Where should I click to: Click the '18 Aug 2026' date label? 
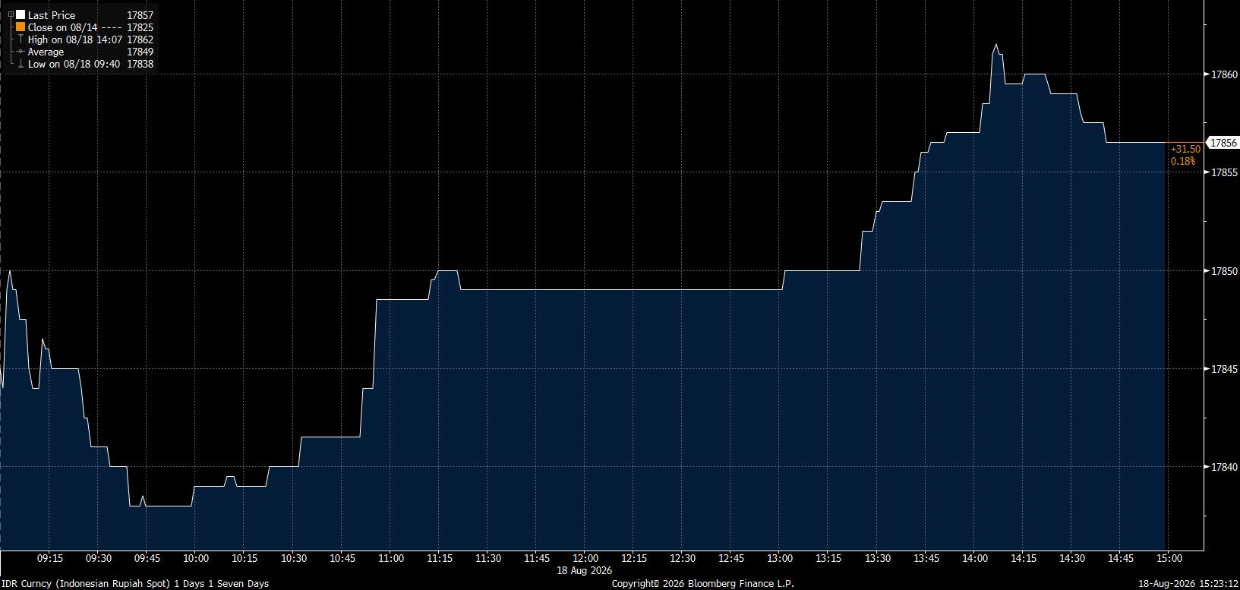coord(585,570)
